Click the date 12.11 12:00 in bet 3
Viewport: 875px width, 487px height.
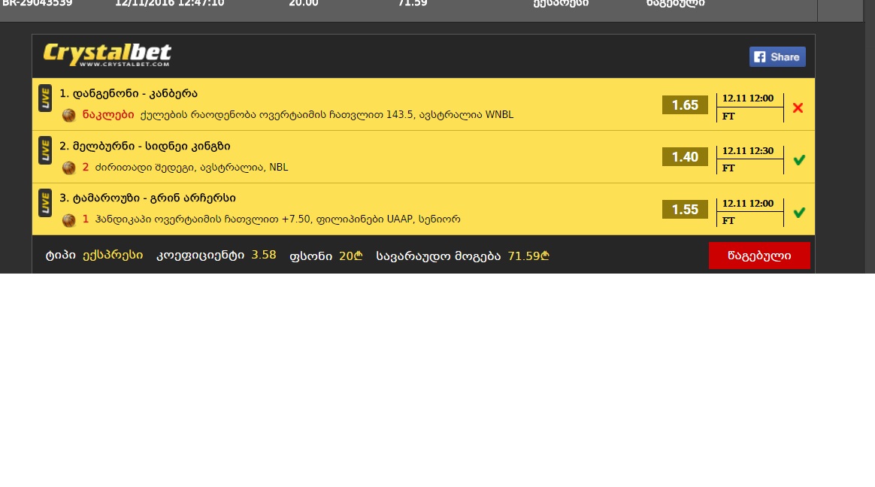coord(748,203)
